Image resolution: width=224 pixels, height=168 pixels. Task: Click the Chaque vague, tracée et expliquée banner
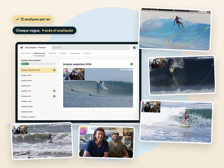pos(44,31)
